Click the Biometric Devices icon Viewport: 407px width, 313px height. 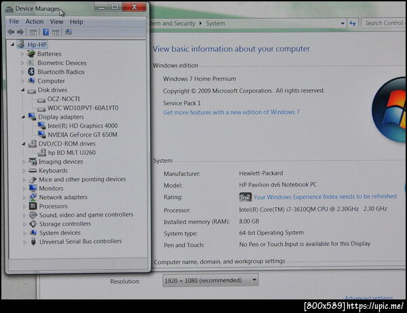coord(31,63)
